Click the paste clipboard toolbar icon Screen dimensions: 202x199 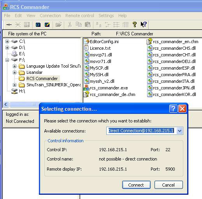[x=88, y=24]
